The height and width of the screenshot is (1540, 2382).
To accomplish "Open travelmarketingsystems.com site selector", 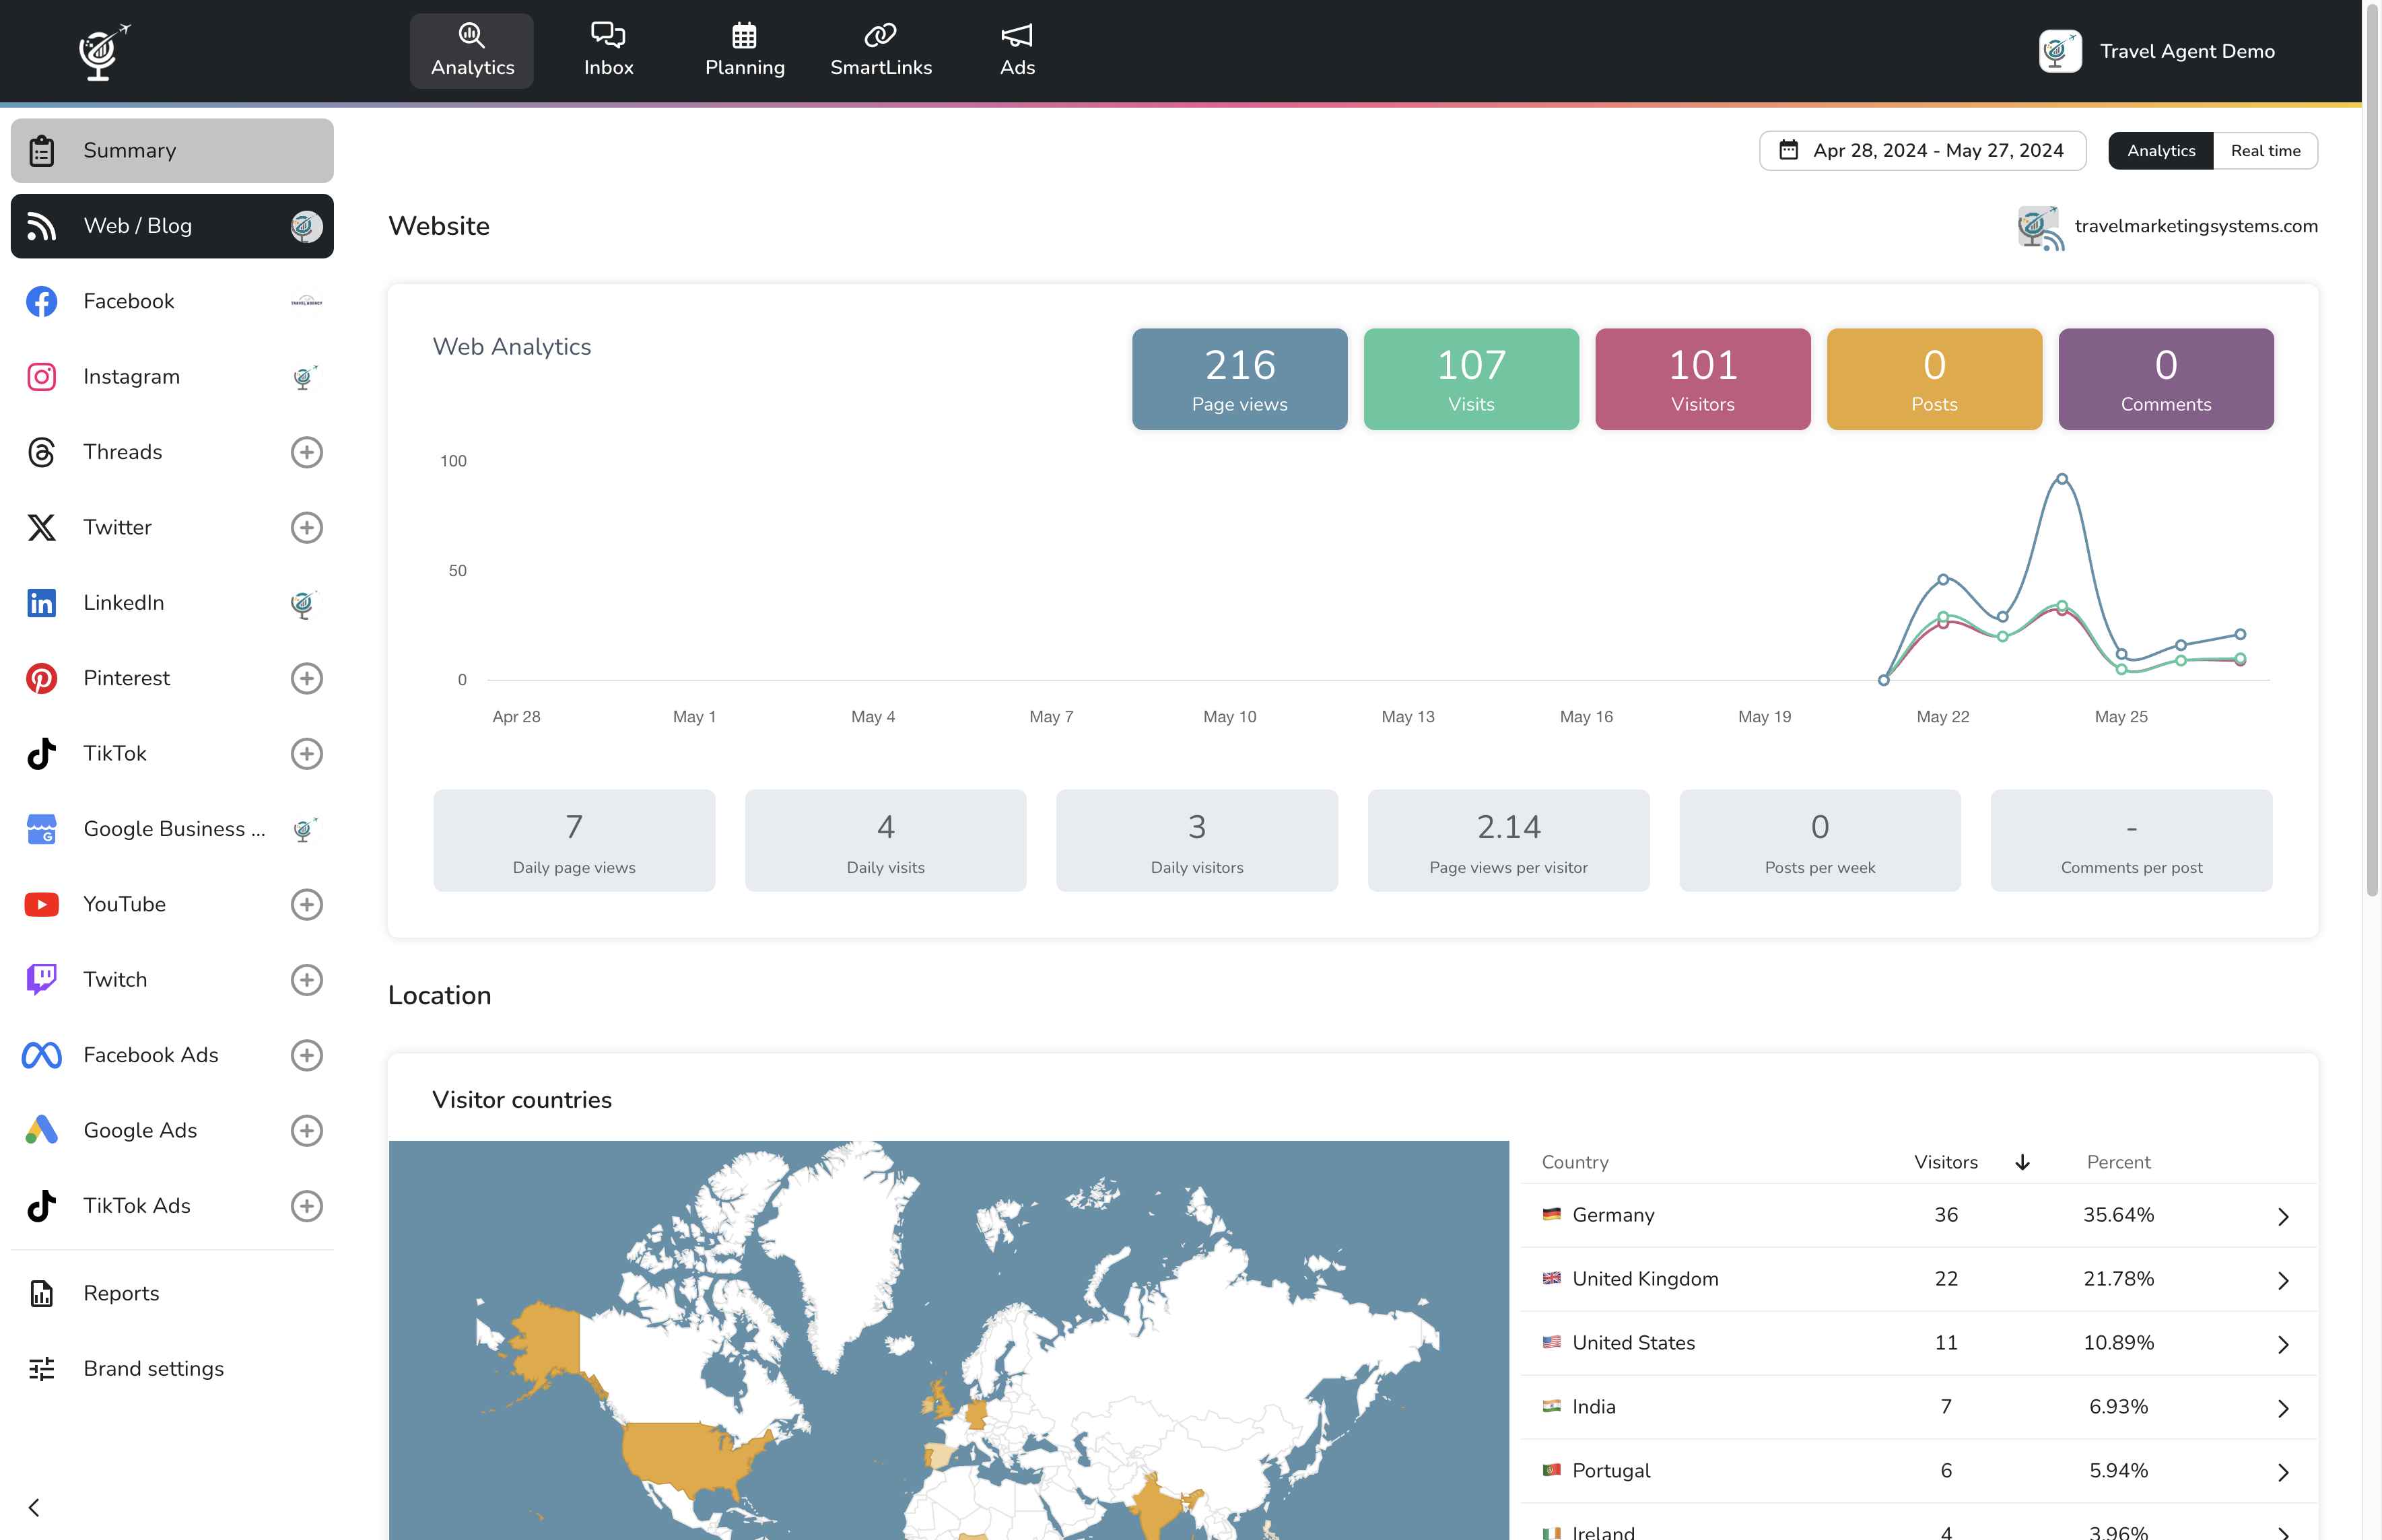I will click(x=2167, y=227).
